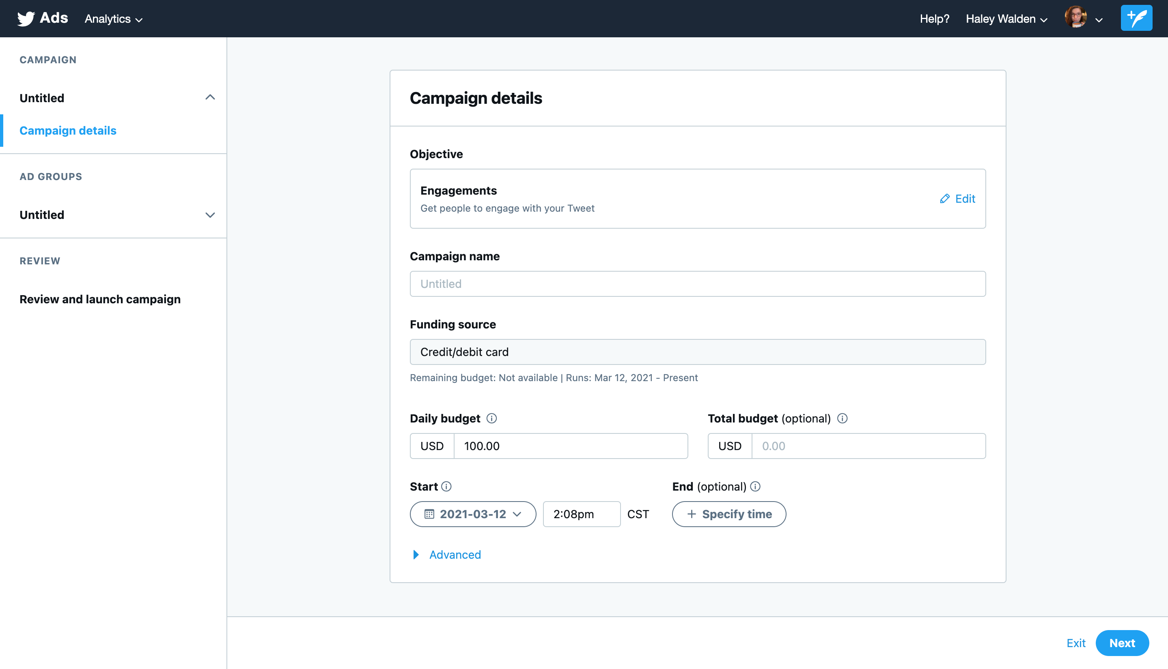
Task: Click the Total budget info icon
Action: pos(842,418)
